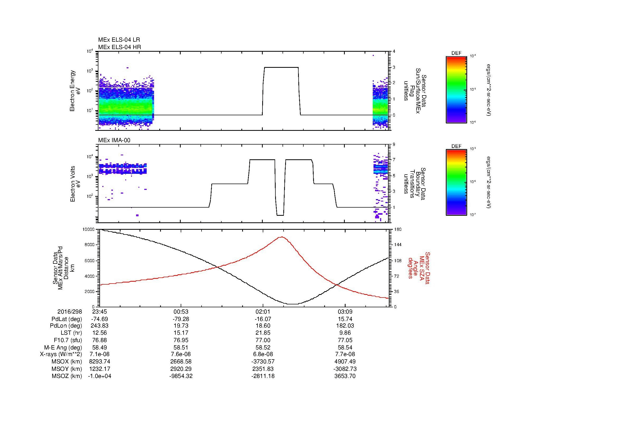
Task: Click the 'PdLon (deg)' row label
Action: pos(66,326)
